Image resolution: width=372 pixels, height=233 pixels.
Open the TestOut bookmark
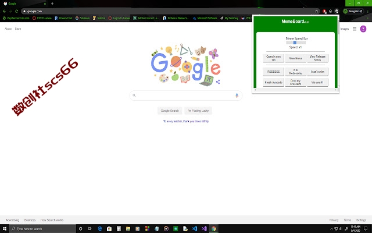click(99, 18)
